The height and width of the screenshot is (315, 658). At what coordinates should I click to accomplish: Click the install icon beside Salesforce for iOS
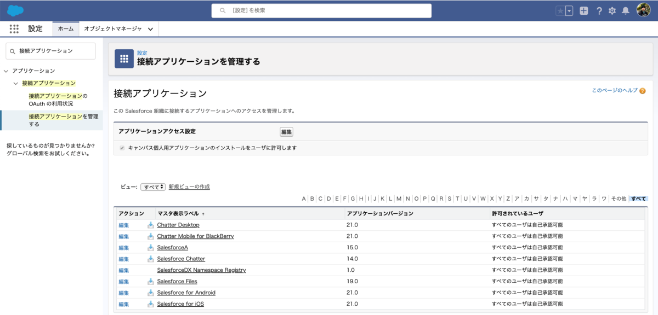[x=151, y=304]
